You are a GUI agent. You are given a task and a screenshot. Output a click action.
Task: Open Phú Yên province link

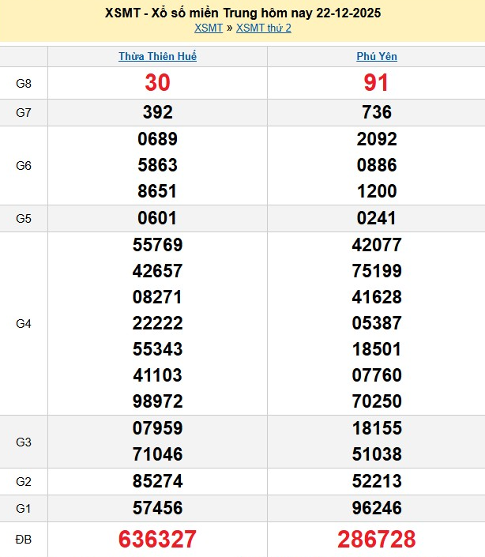[377, 56]
